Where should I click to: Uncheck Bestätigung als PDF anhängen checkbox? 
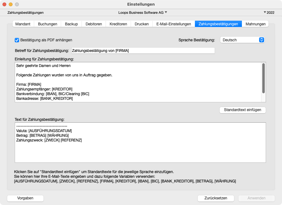click(x=17, y=40)
